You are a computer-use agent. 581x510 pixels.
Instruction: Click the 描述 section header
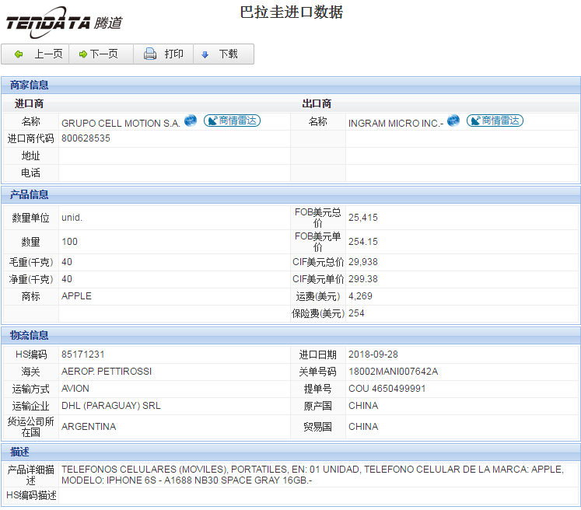coord(20,452)
